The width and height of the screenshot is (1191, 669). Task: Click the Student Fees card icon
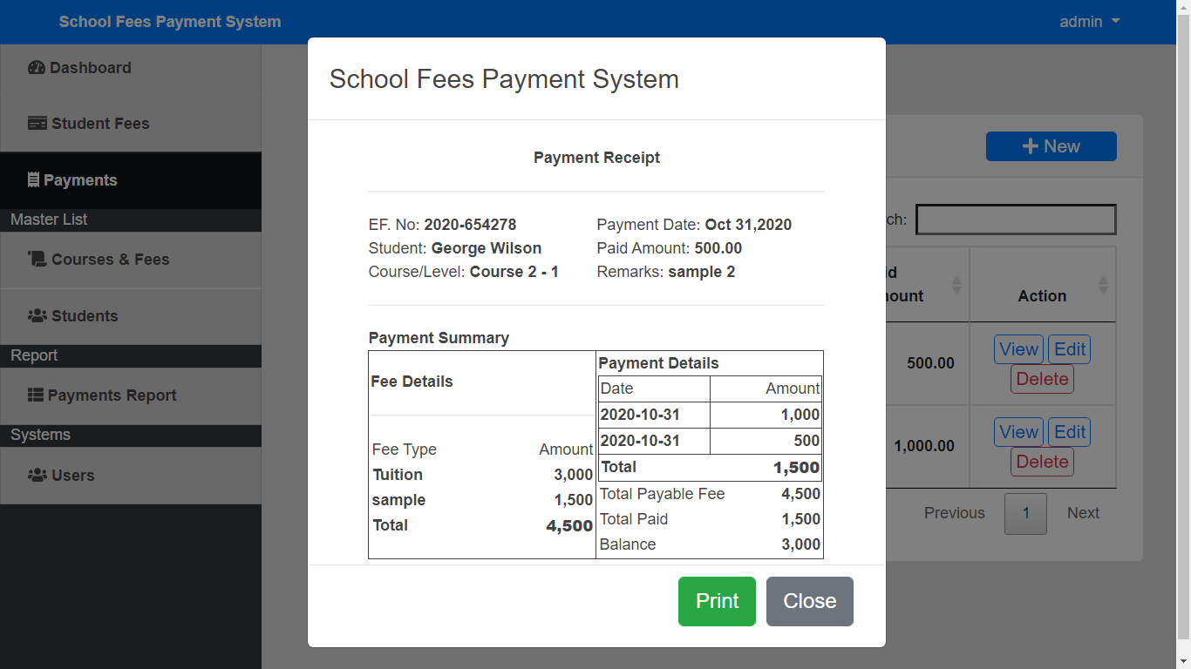[37, 124]
